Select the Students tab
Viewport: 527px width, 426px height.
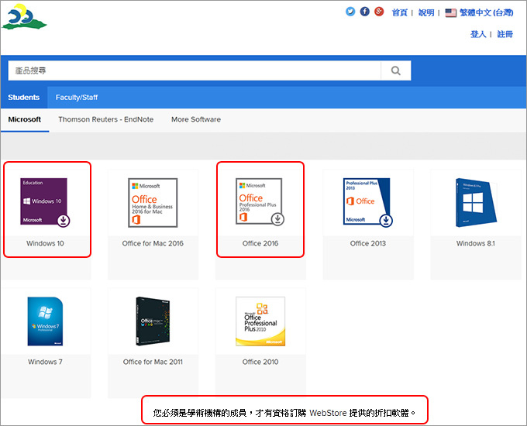click(24, 98)
